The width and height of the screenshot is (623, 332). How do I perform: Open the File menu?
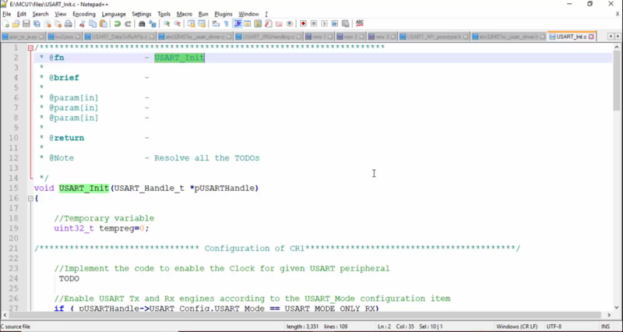[x=7, y=14]
